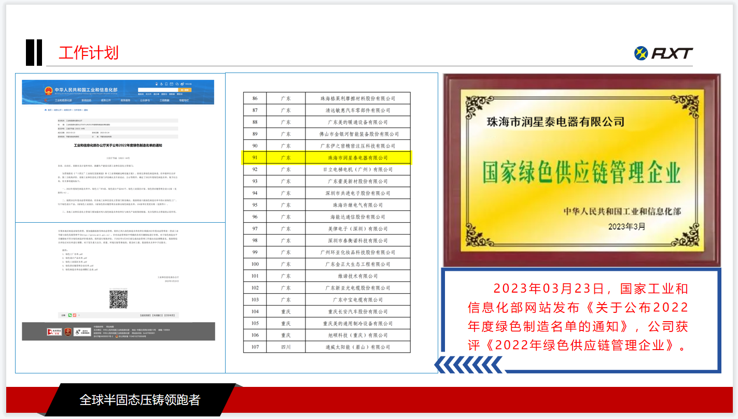Click 佛山市金银河智能装备股份有限公司 cell

pos(357,134)
